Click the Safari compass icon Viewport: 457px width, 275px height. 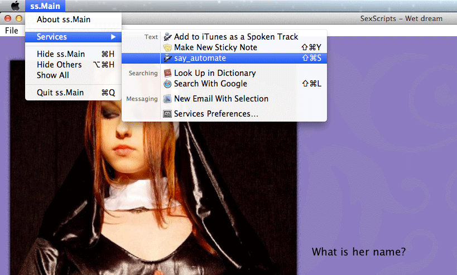tap(167, 84)
